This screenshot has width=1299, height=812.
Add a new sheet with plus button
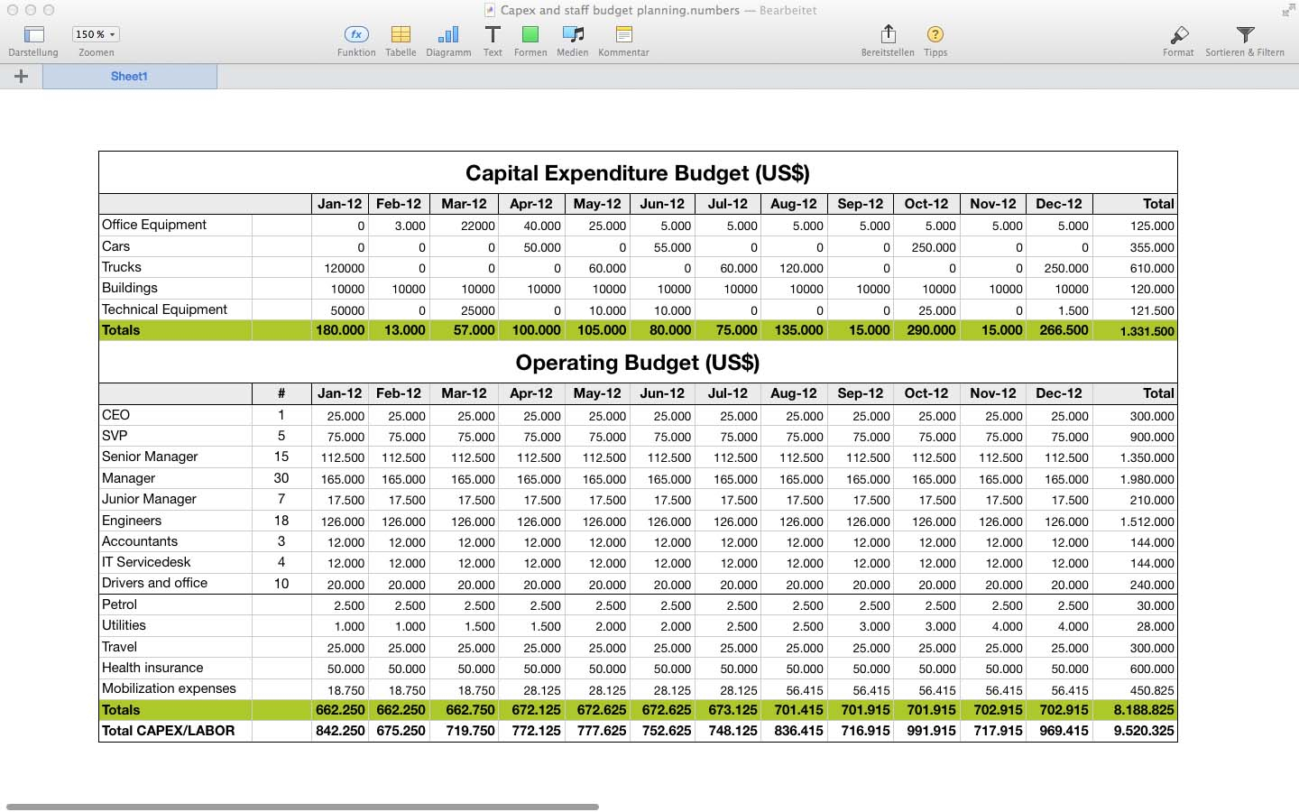(21, 77)
